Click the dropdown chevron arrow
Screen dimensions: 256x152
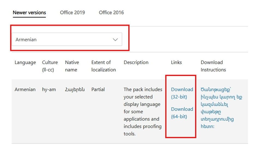[115, 39]
